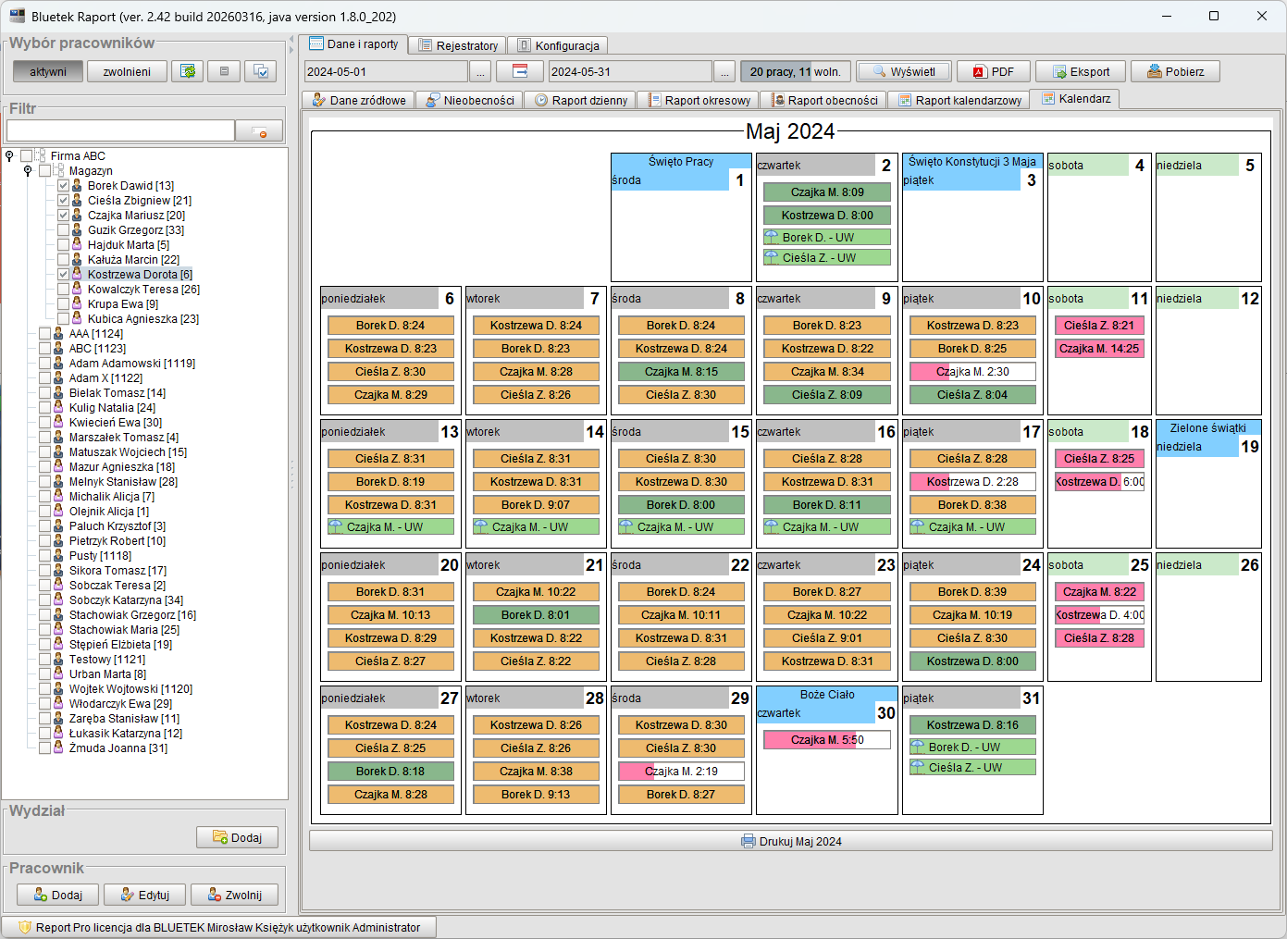Image resolution: width=1287 pixels, height=939 pixels.
Task: Click the select all employees checkmark icon
Action: click(x=261, y=71)
